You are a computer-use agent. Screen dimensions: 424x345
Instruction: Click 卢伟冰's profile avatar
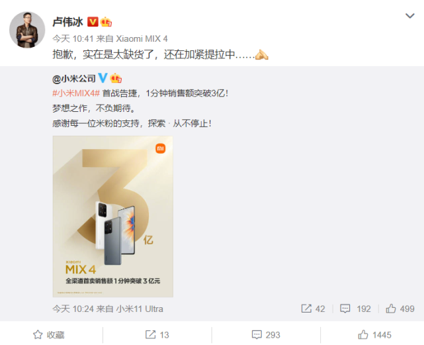27,30
